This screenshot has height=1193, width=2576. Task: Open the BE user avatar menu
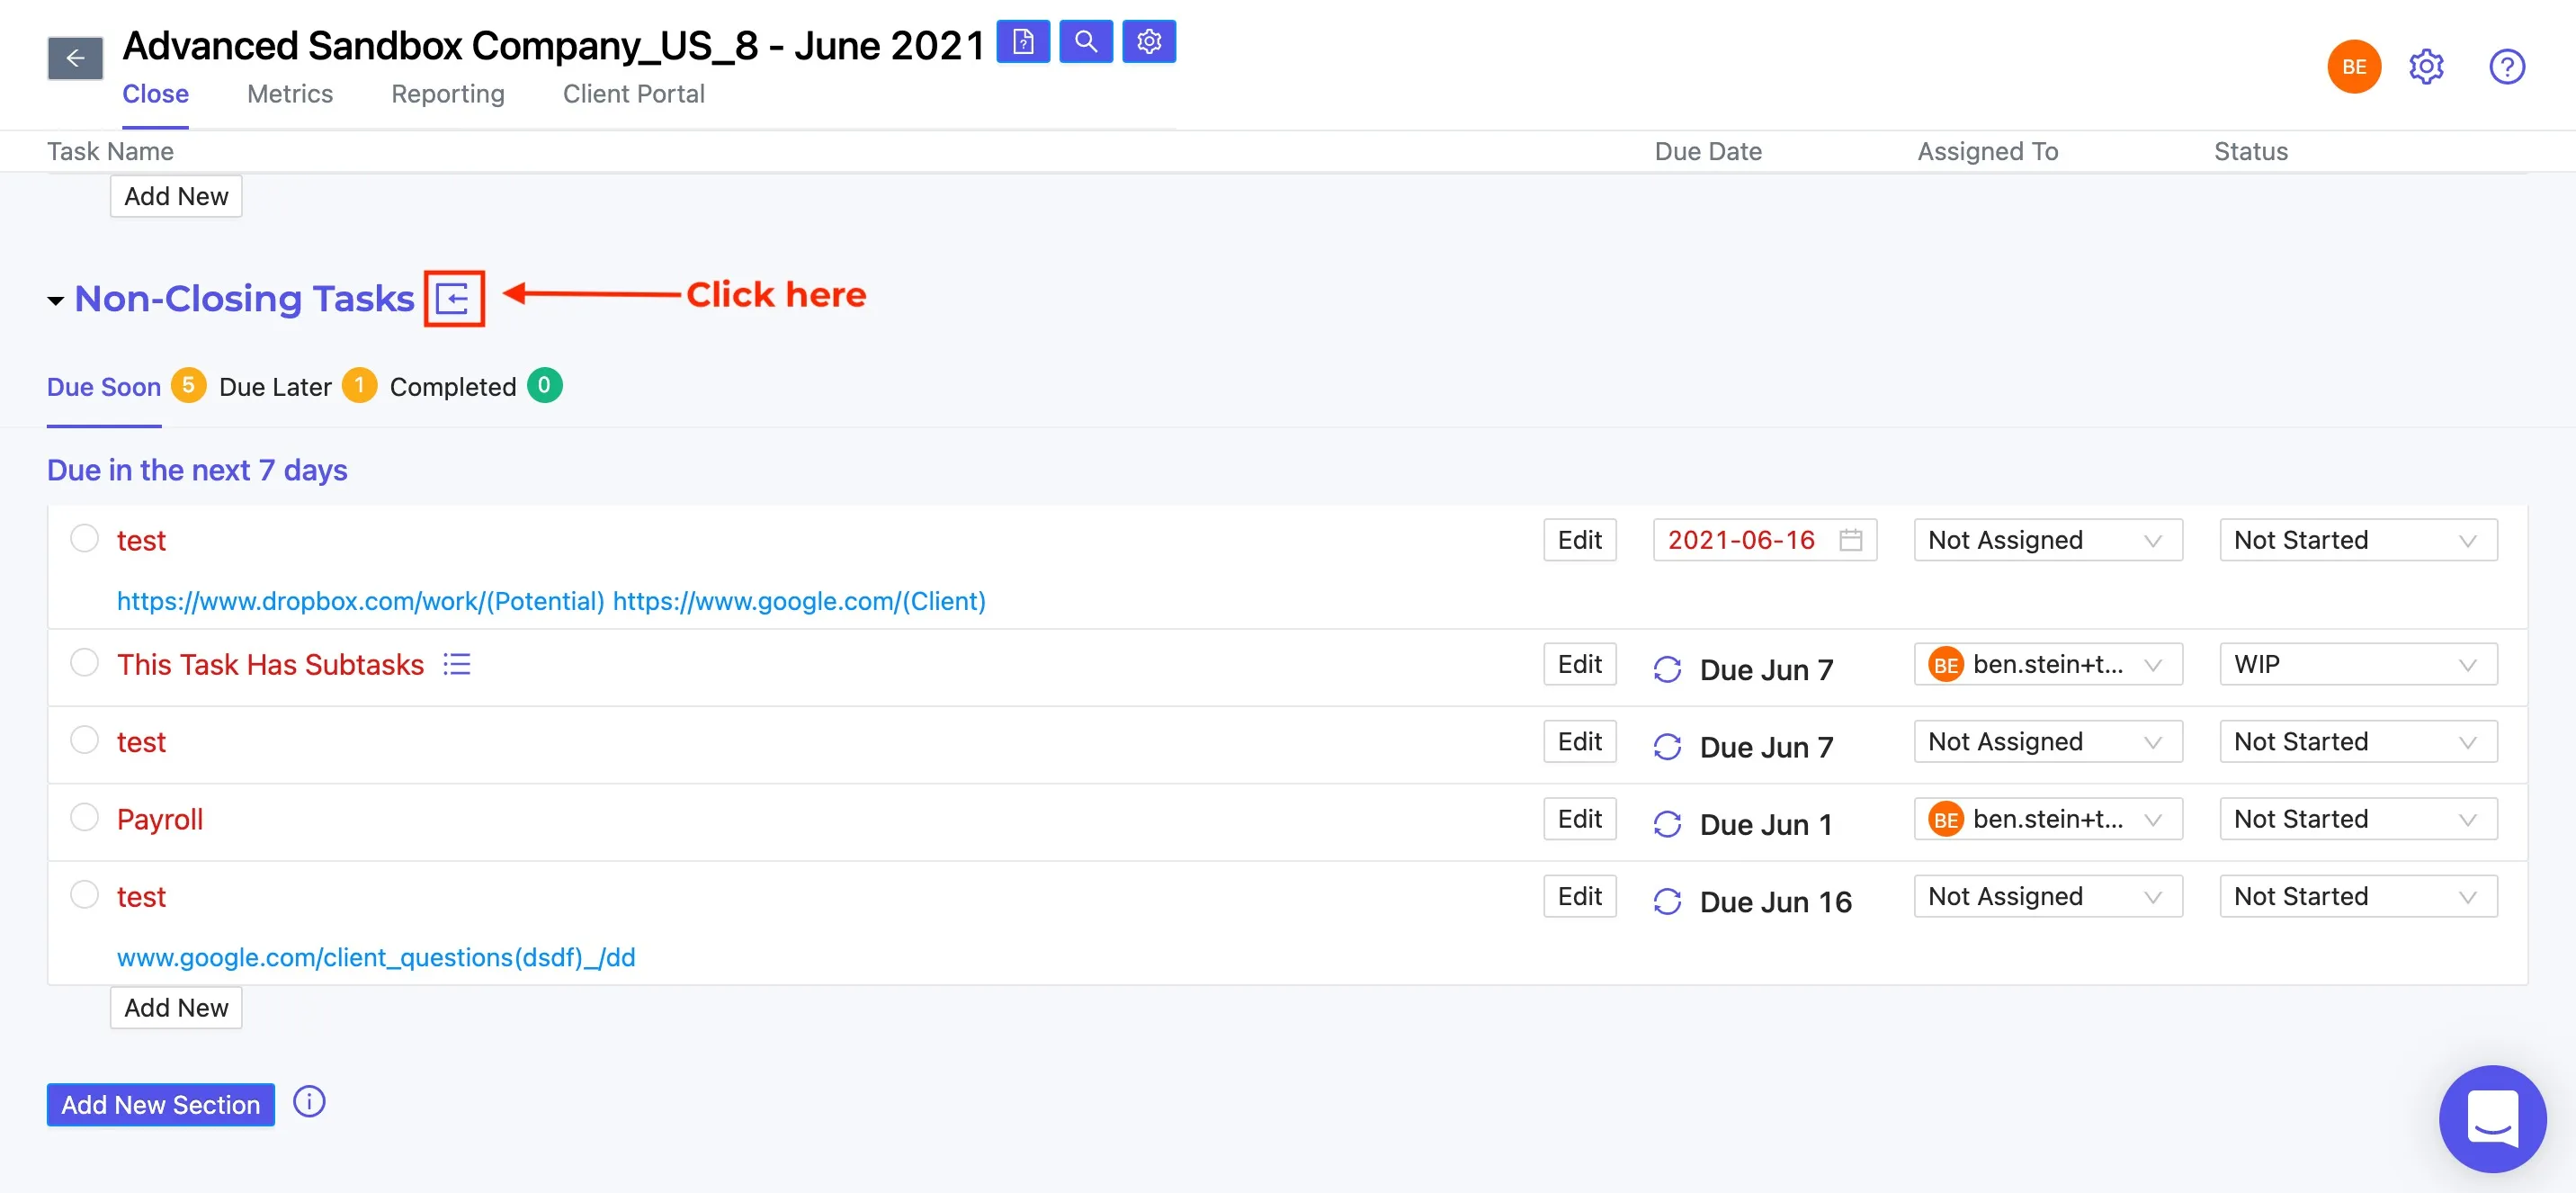pos(2353,67)
